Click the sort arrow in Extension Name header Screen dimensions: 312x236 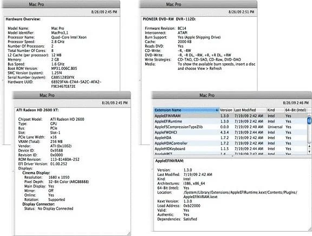pos(217,110)
